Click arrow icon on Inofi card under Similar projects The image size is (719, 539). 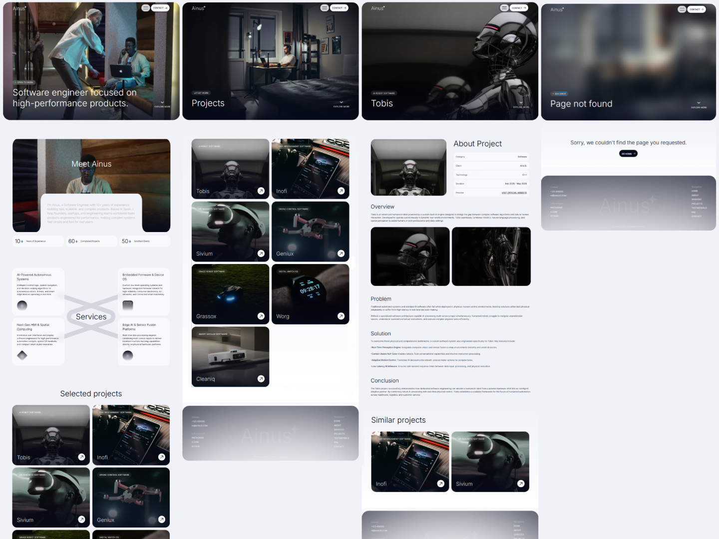pos(440,484)
